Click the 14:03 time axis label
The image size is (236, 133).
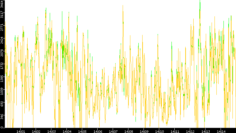tap(51, 131)
